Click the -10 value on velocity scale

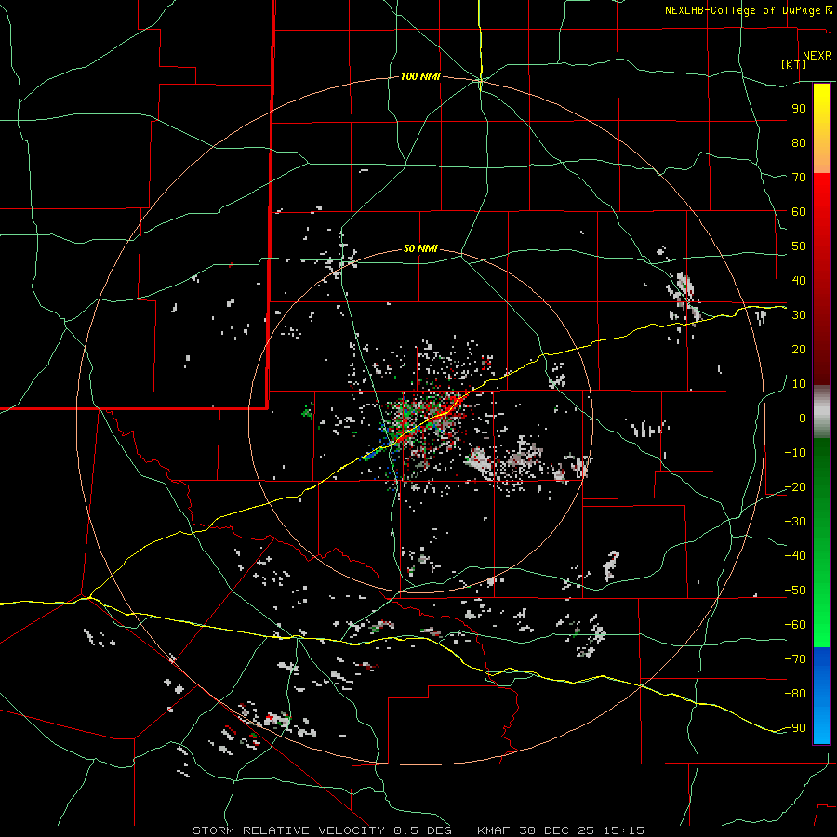pyautogui.click(x=795, y=453)
